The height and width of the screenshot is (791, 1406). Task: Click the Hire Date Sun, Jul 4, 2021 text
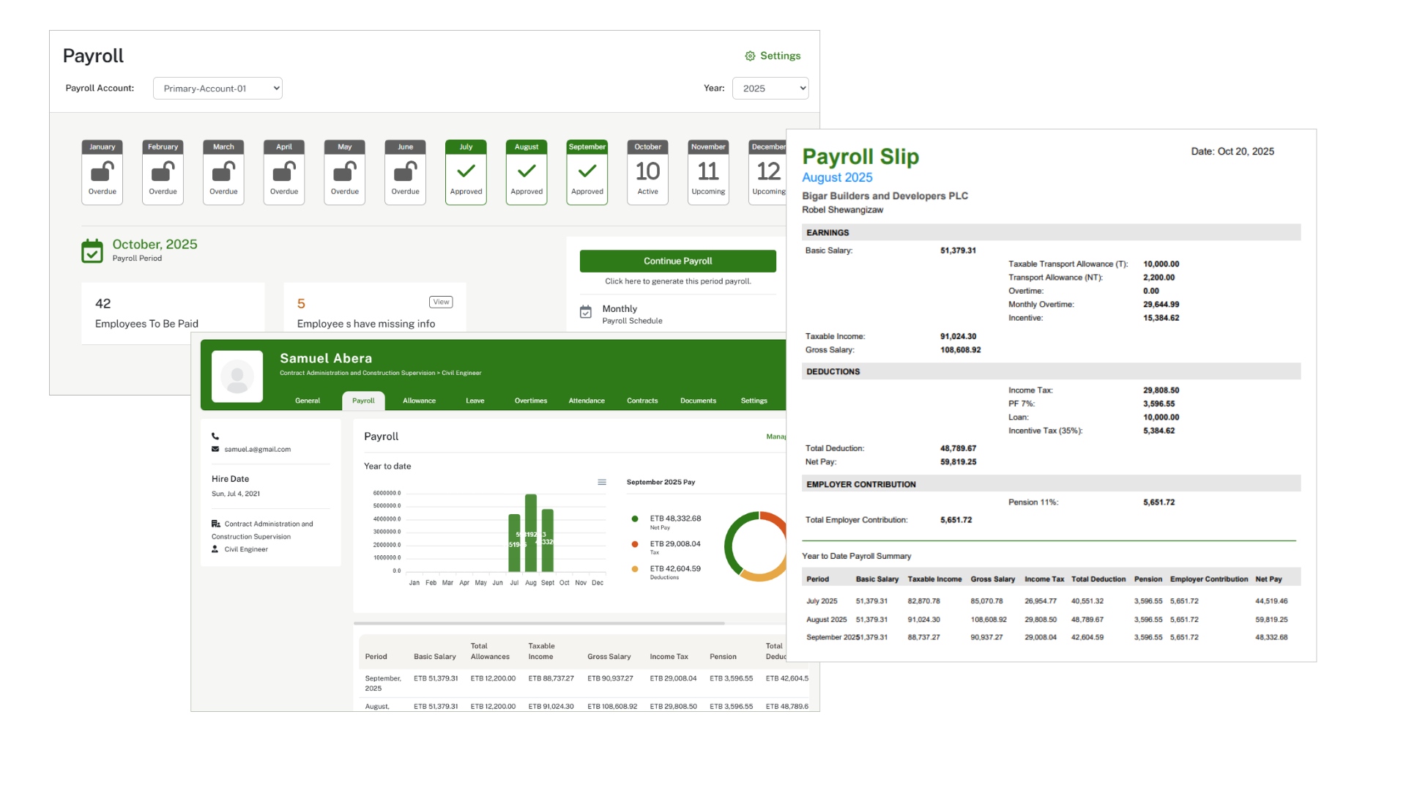click(x=236, y=494)
